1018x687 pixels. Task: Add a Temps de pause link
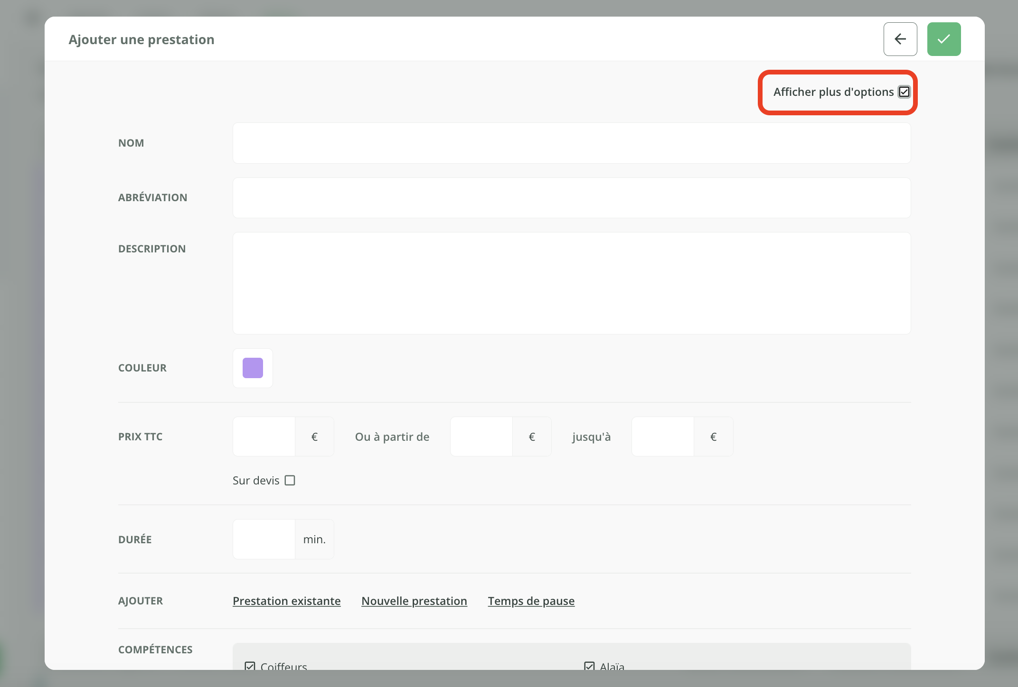pos(531,601)
